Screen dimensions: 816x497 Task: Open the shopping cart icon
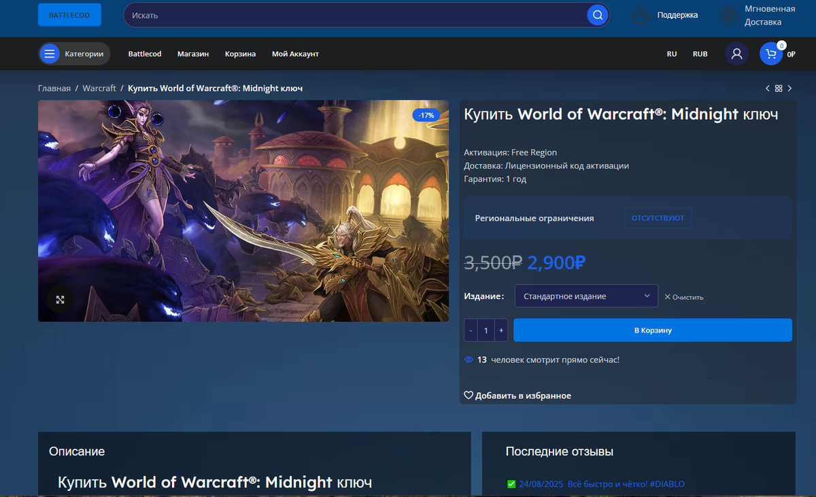tap(771, 54)
